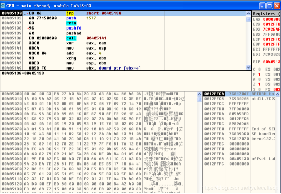Maximize the CPU window

coord(269,6)
